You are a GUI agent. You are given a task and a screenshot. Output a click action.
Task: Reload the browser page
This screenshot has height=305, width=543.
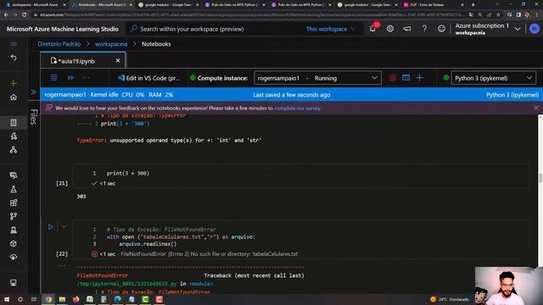click(x=25, y=15)
